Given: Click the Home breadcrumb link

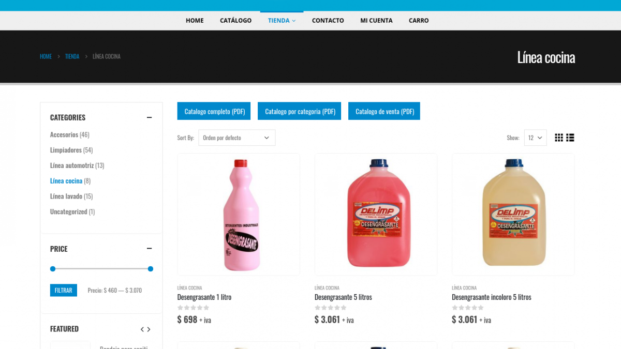Looking at the screenshot, I should click(x=46, y=56).
